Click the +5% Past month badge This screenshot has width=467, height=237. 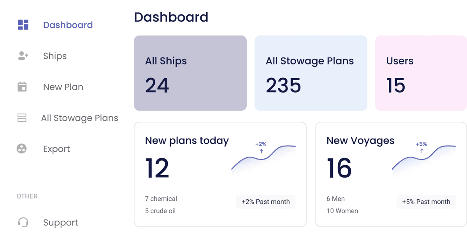(426, 202)
